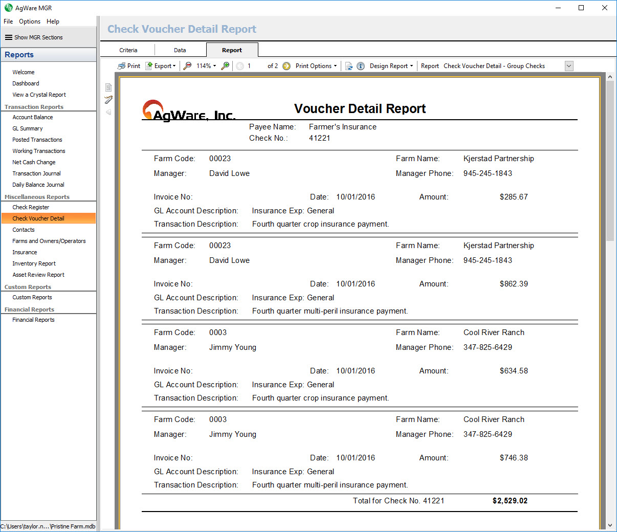Screen dimensions: 617x532
Task: Open the Check Register report
Action: tap(31, 207)
